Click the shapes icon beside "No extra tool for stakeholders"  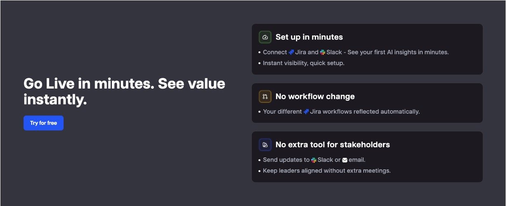(265, 145)
